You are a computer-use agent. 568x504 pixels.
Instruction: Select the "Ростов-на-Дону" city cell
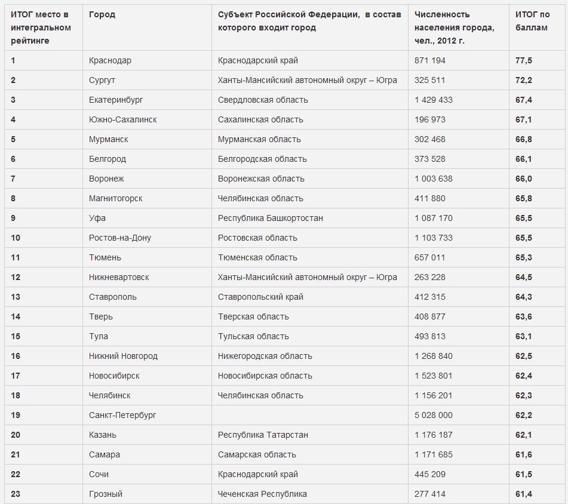click(120, 238)
